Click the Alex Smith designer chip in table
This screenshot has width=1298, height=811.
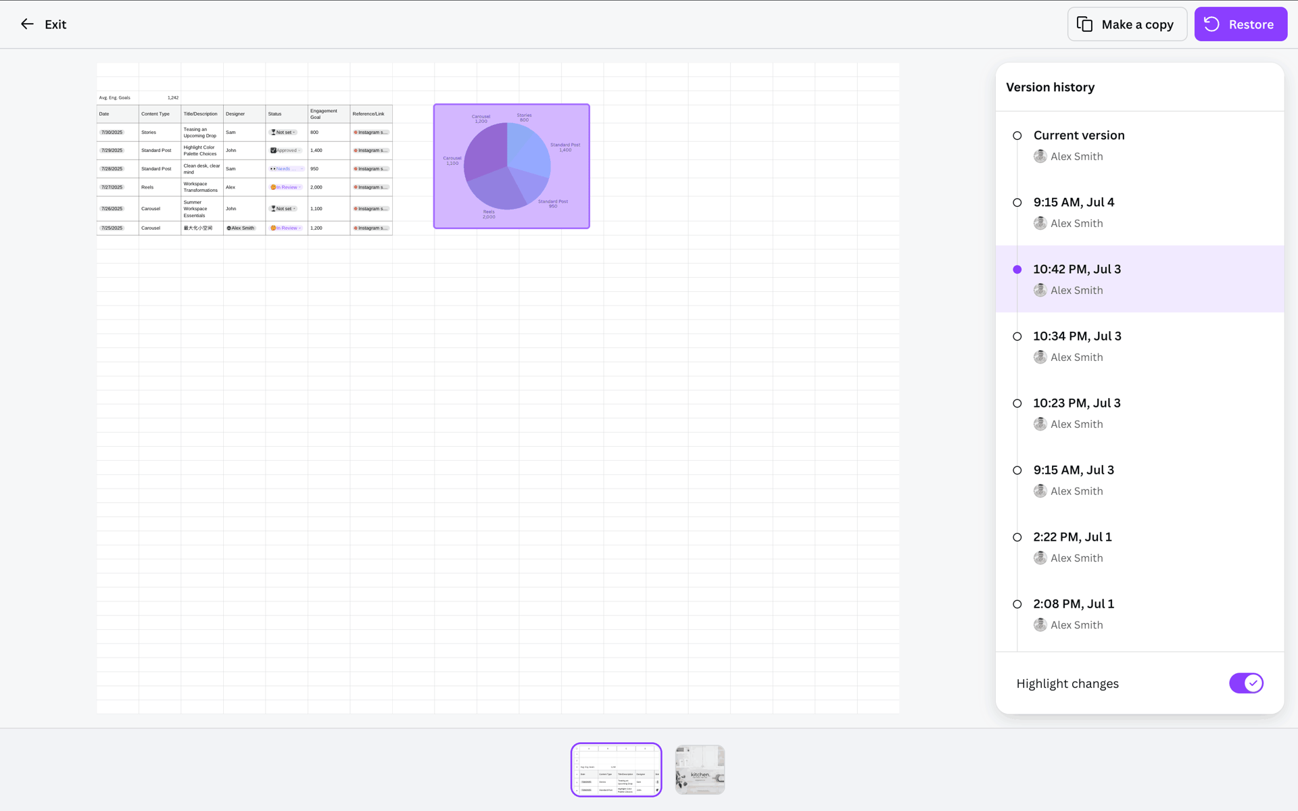point(241,228)
